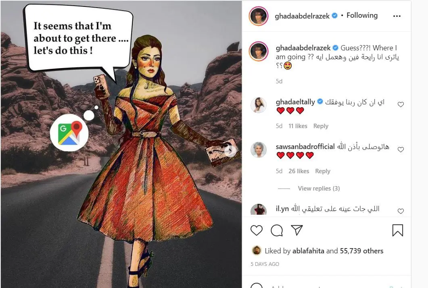Reply to sawsanbadrofficial's comment
This screenshot has height=288, width=428.
(x=323, y=171)
